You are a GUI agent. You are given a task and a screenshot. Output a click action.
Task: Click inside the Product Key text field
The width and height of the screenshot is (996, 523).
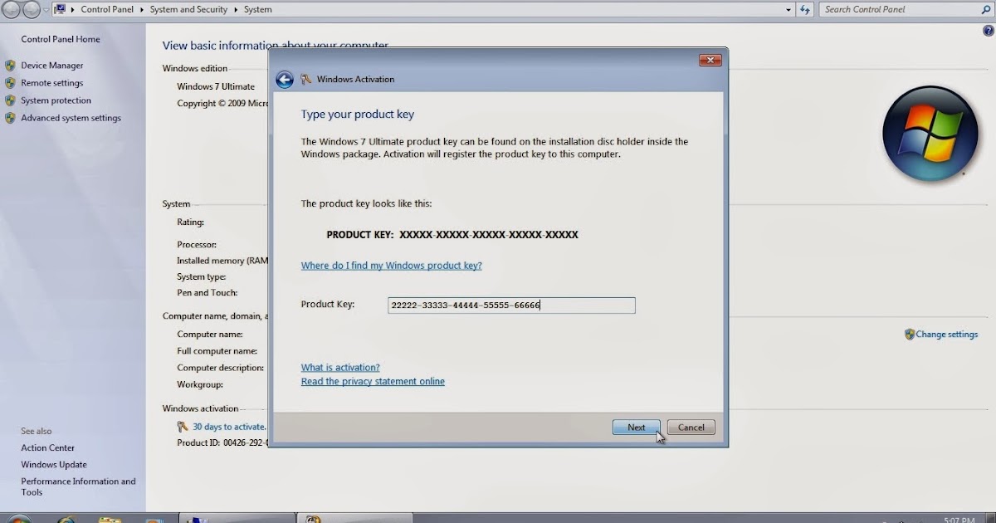511,305
